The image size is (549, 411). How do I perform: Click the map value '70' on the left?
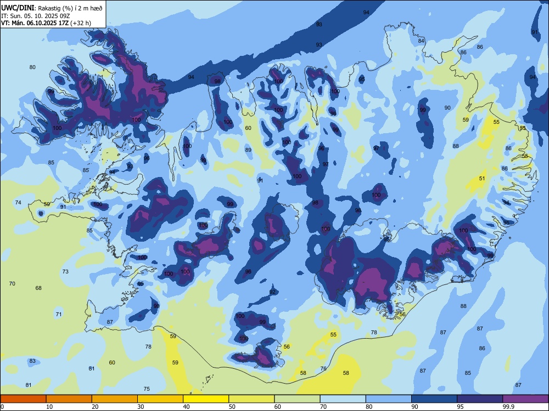12,284
